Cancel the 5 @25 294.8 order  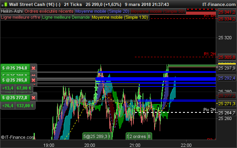click(33, 68)
